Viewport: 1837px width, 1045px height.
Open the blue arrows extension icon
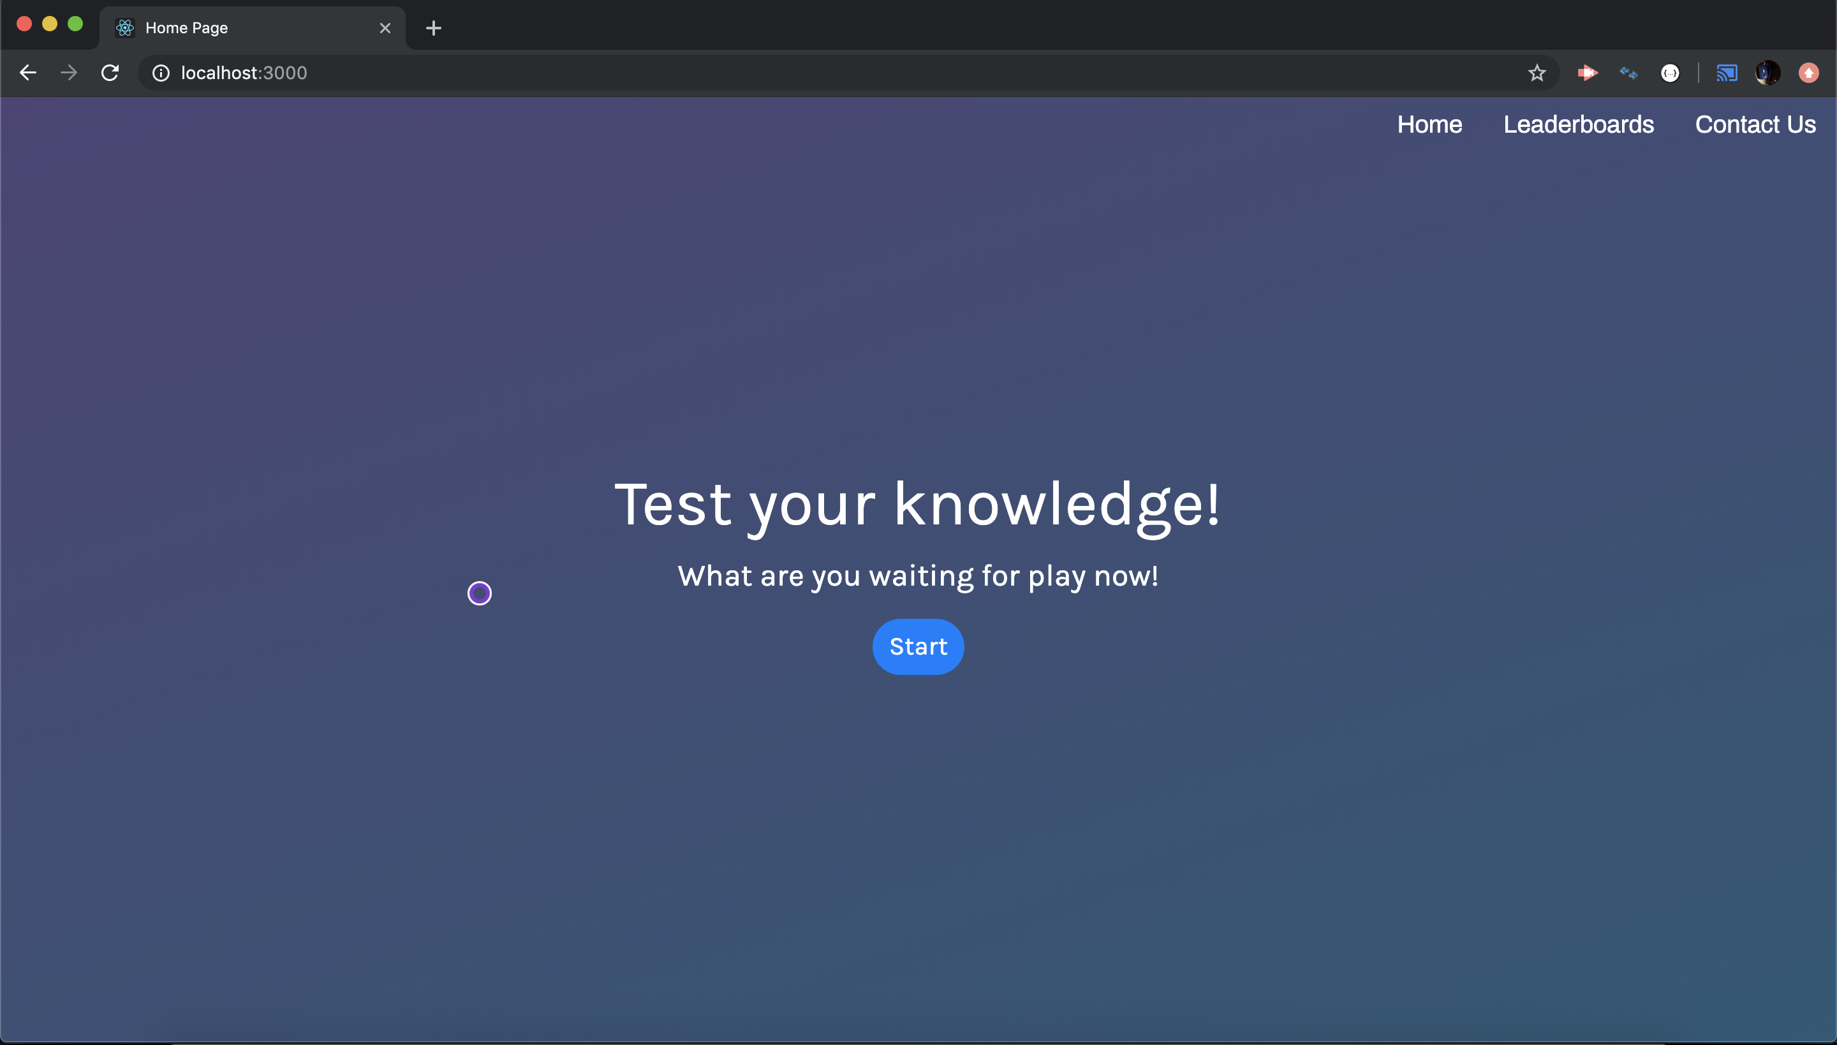(1628, 73)
